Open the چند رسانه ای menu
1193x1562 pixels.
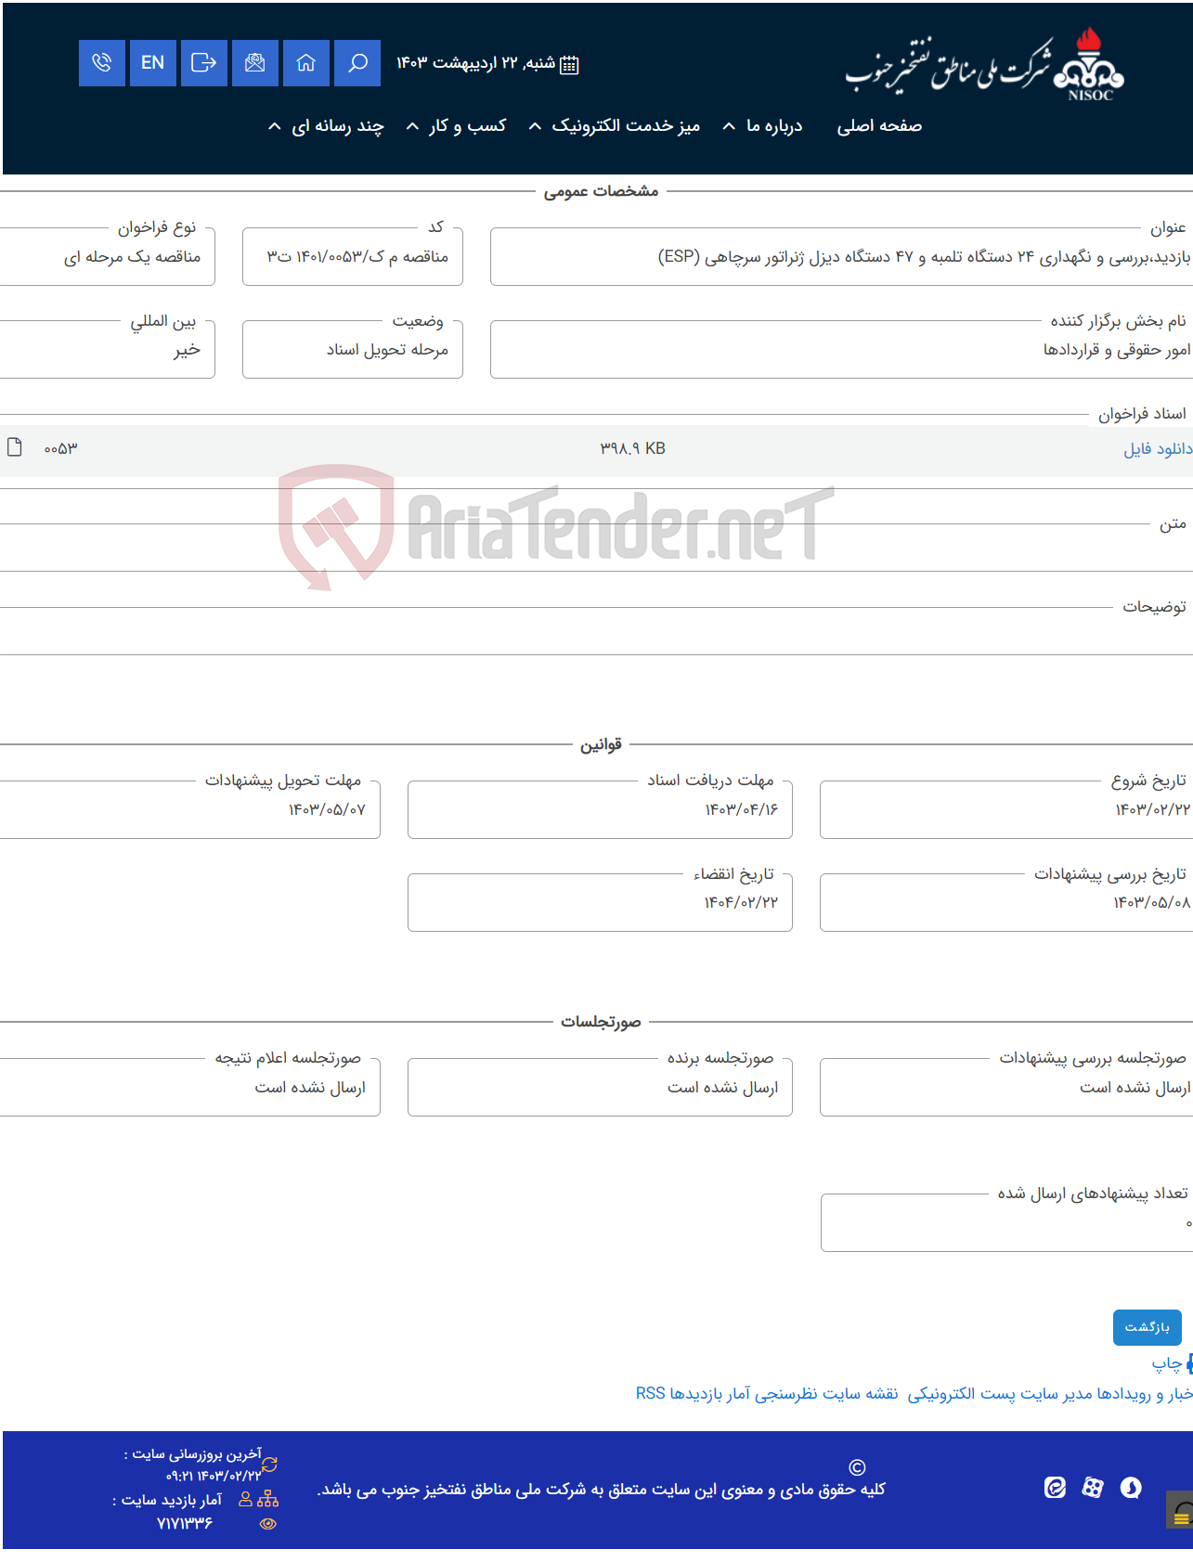coord(338,126)
